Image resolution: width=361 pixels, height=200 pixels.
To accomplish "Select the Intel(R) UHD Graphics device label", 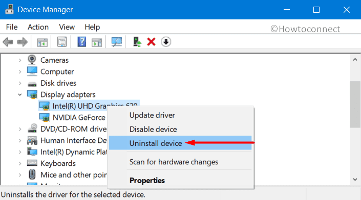I will (95, 106).
